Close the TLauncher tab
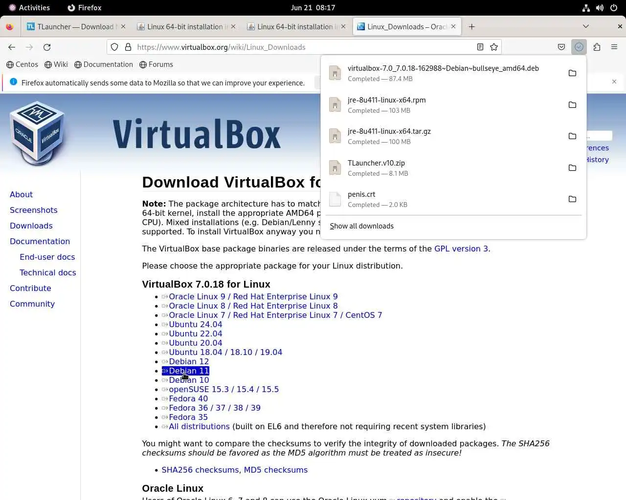Viewport: 626px width, 500px height. pos(123,26)
